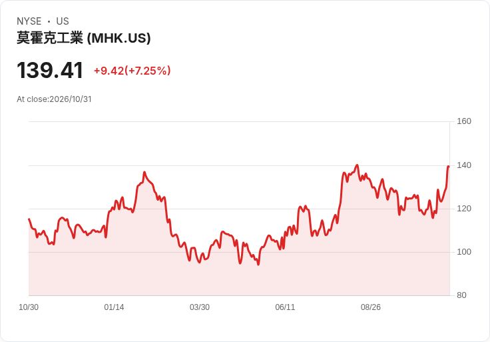Click the 03/30 date label on x-axis

click(x=200, y=307)
